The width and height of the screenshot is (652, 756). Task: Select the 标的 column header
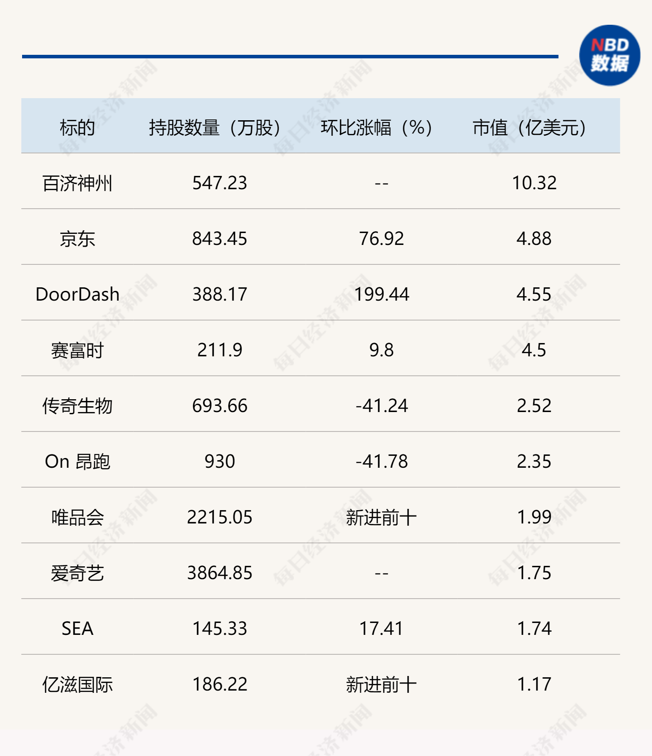click(77, 128)
